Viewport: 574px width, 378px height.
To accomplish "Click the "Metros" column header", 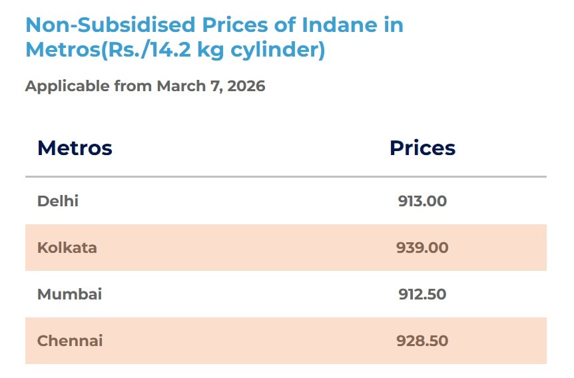I will coord(75,148).
